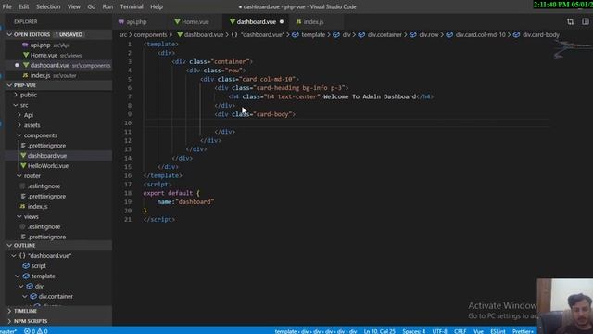This screenshot has width=593, height=334.
Task: Open .prettierignore under components folder
Action: pyautogui.click(x=46, y=146)
